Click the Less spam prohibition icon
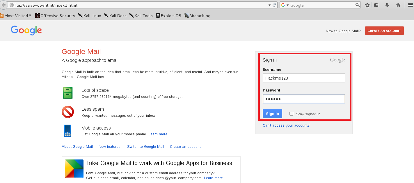This screenshot has height=183, width=414. point(68,112)
